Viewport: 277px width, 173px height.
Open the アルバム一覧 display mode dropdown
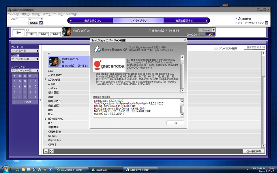click(x=25, y=51)
